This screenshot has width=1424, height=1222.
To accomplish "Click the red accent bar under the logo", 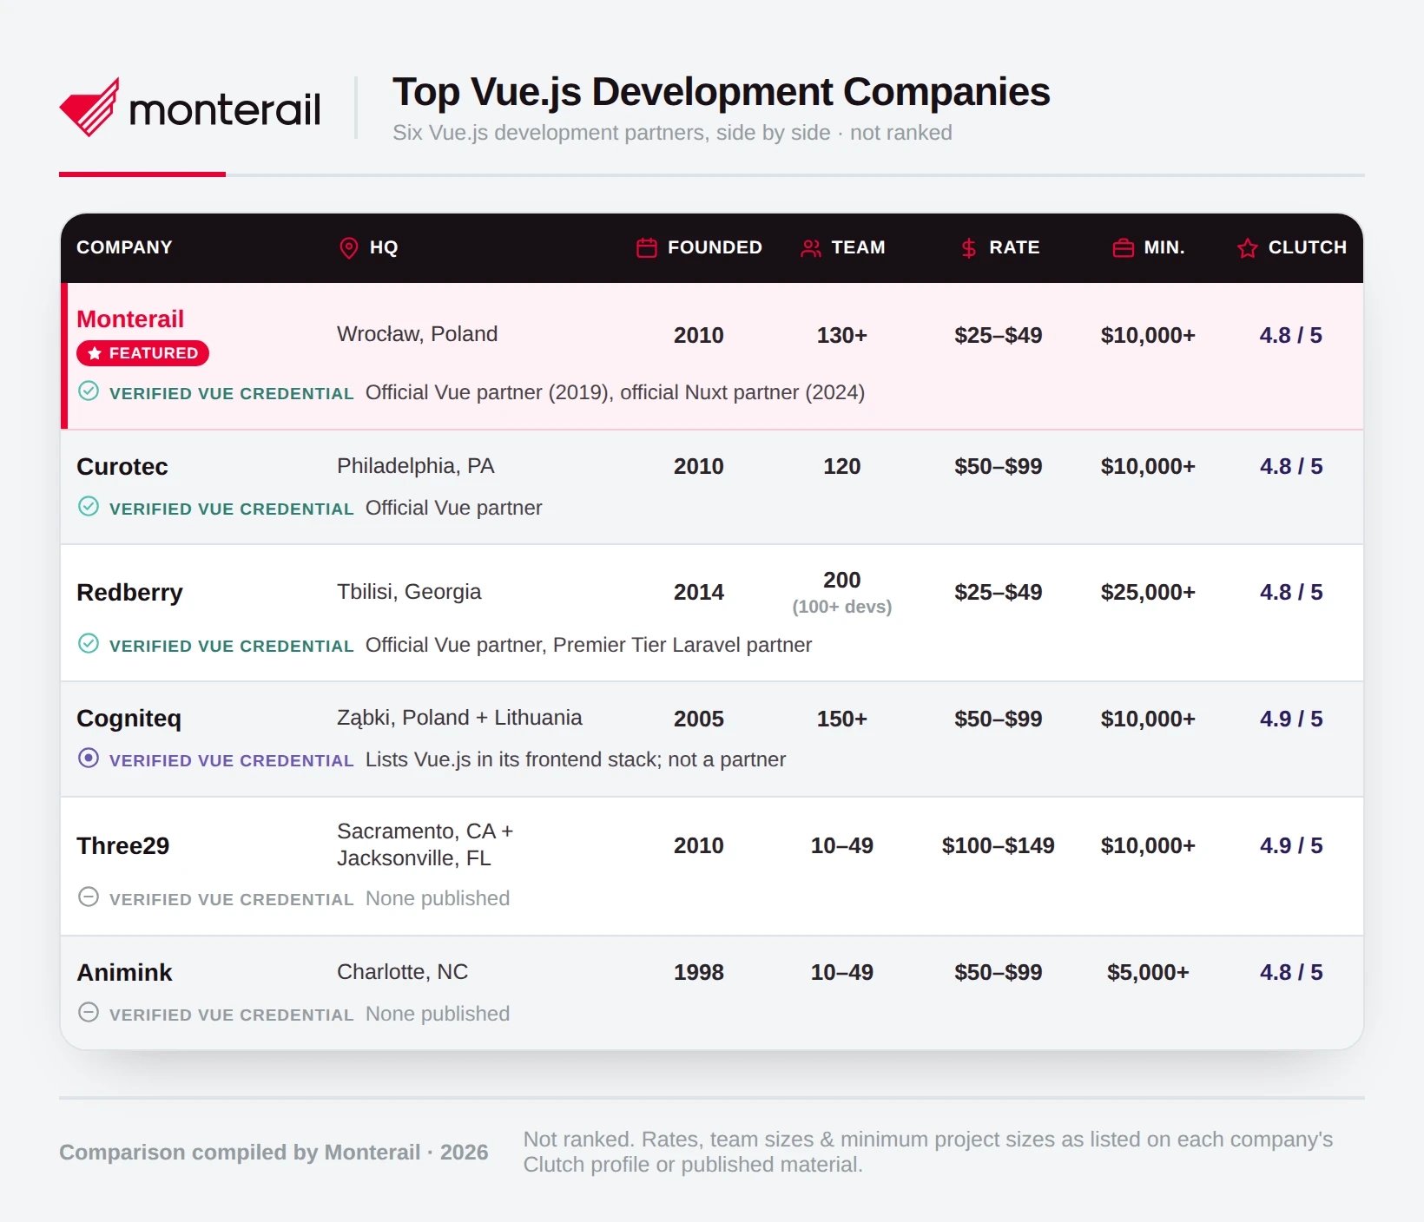I will [x=142, y=174].
